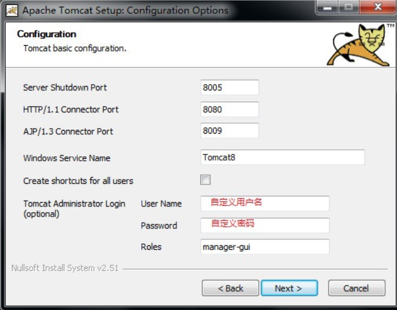Click the HTTP/1.1 Connector Port label
This screenshot has width=397, height=310.
[70, 109]
